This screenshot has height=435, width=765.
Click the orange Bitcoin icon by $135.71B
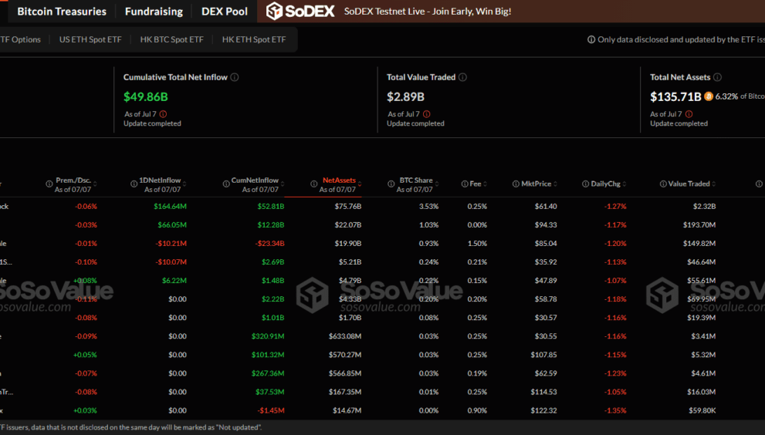pos(709,96)
